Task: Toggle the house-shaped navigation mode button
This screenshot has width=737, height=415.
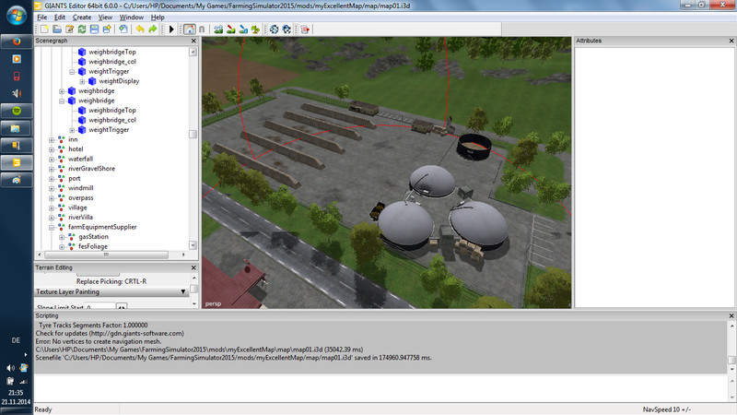Action: [190, 30]
